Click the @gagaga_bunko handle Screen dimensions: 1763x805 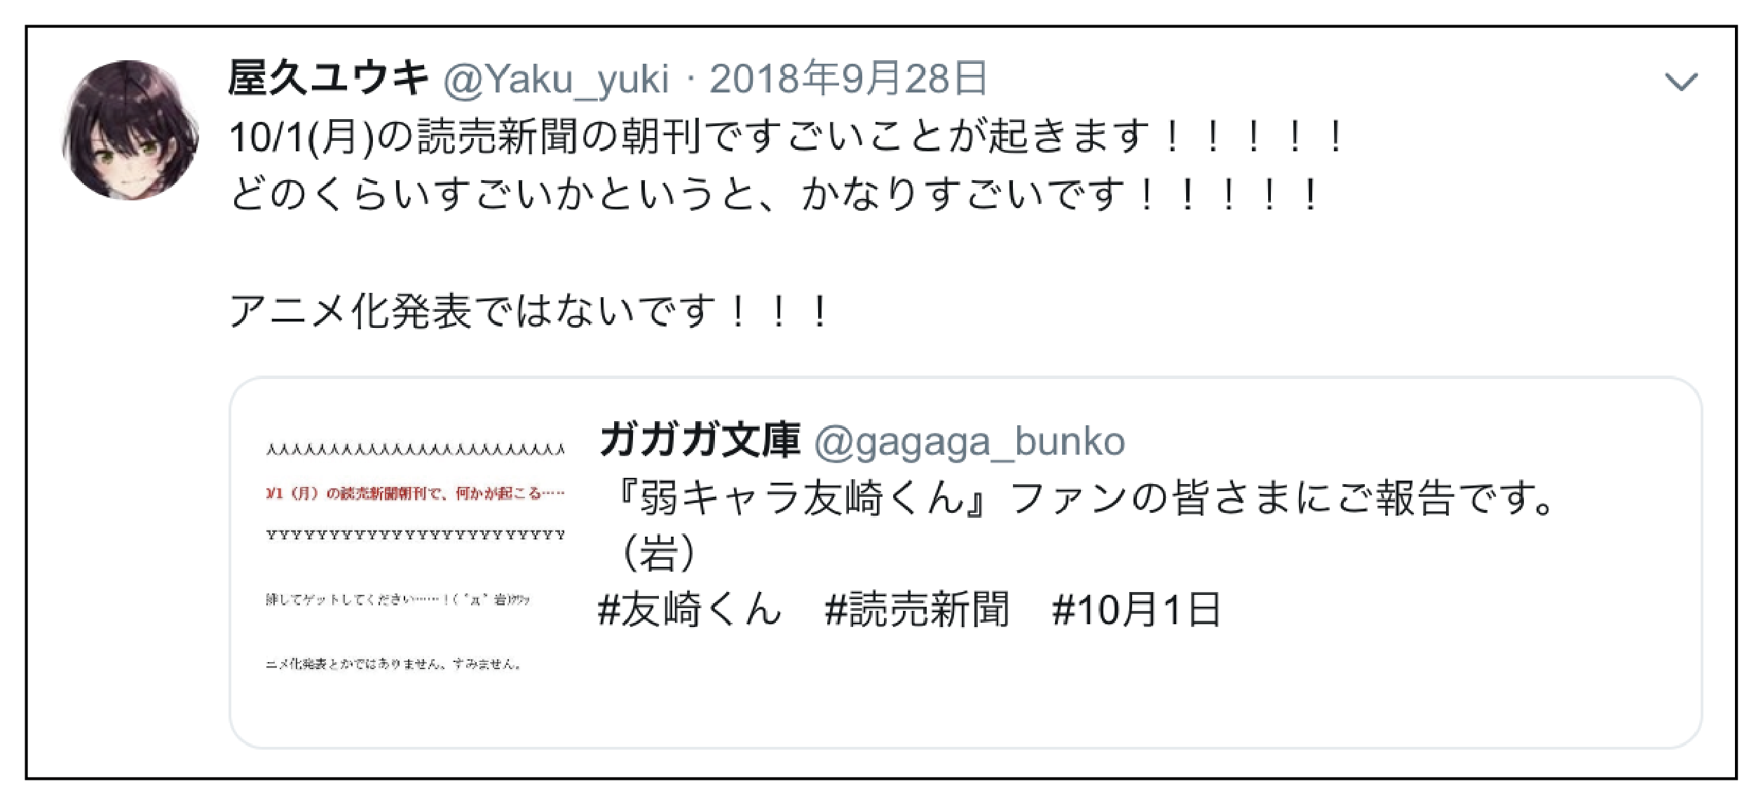(x=969, y=443)
